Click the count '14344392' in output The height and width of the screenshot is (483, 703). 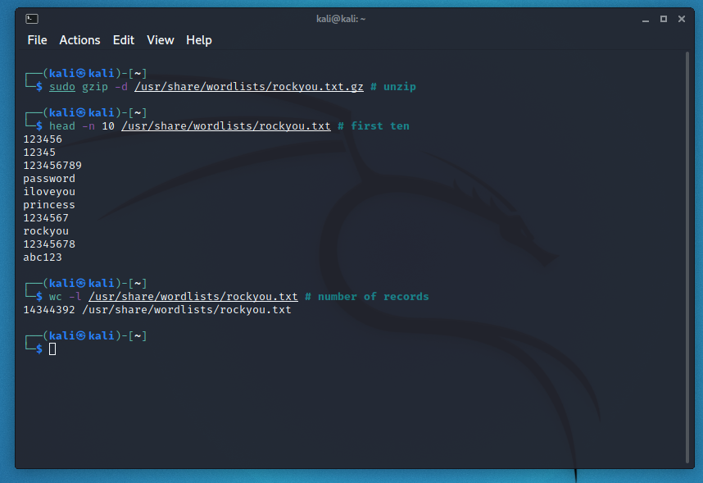pyautogui.click(x=49, y=310)
